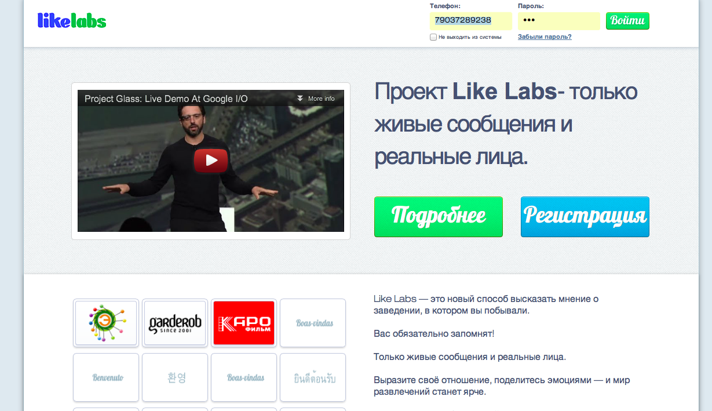Open the Забыли пароль? link
Screen dimensions: 712x411
click(x=545, y=37)
